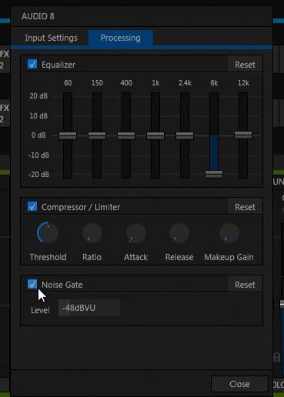Close the Audio 8 dialog
This screenshot has height=397, width=284.
tap(239, 384)
